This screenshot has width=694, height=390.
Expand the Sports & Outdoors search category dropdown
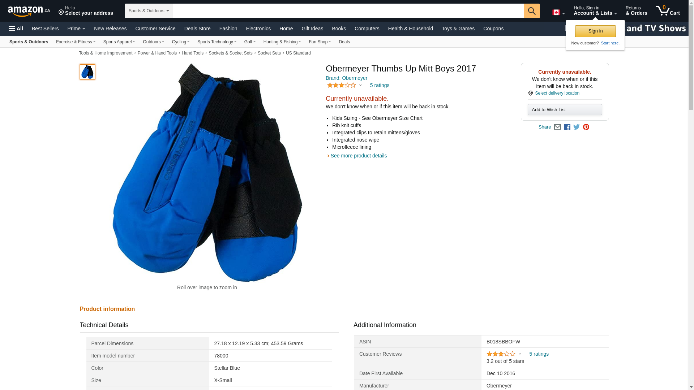[x=149, y=11]
